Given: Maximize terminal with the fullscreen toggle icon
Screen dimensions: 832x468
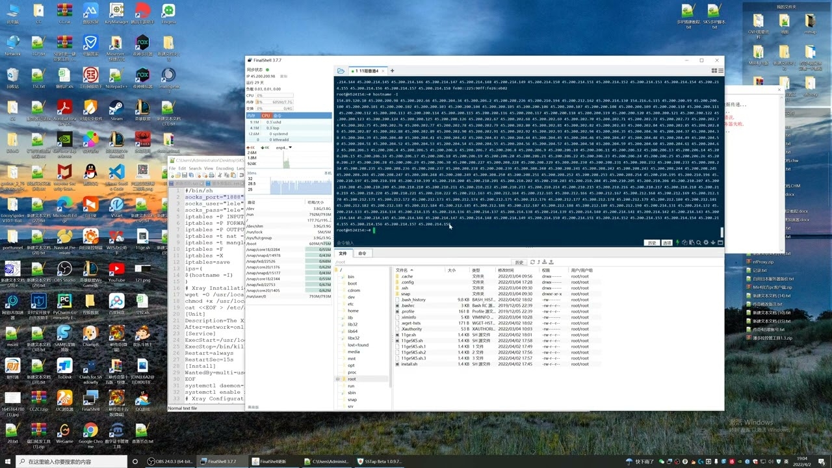Looking at the screenshot, I should coord(720,242).
